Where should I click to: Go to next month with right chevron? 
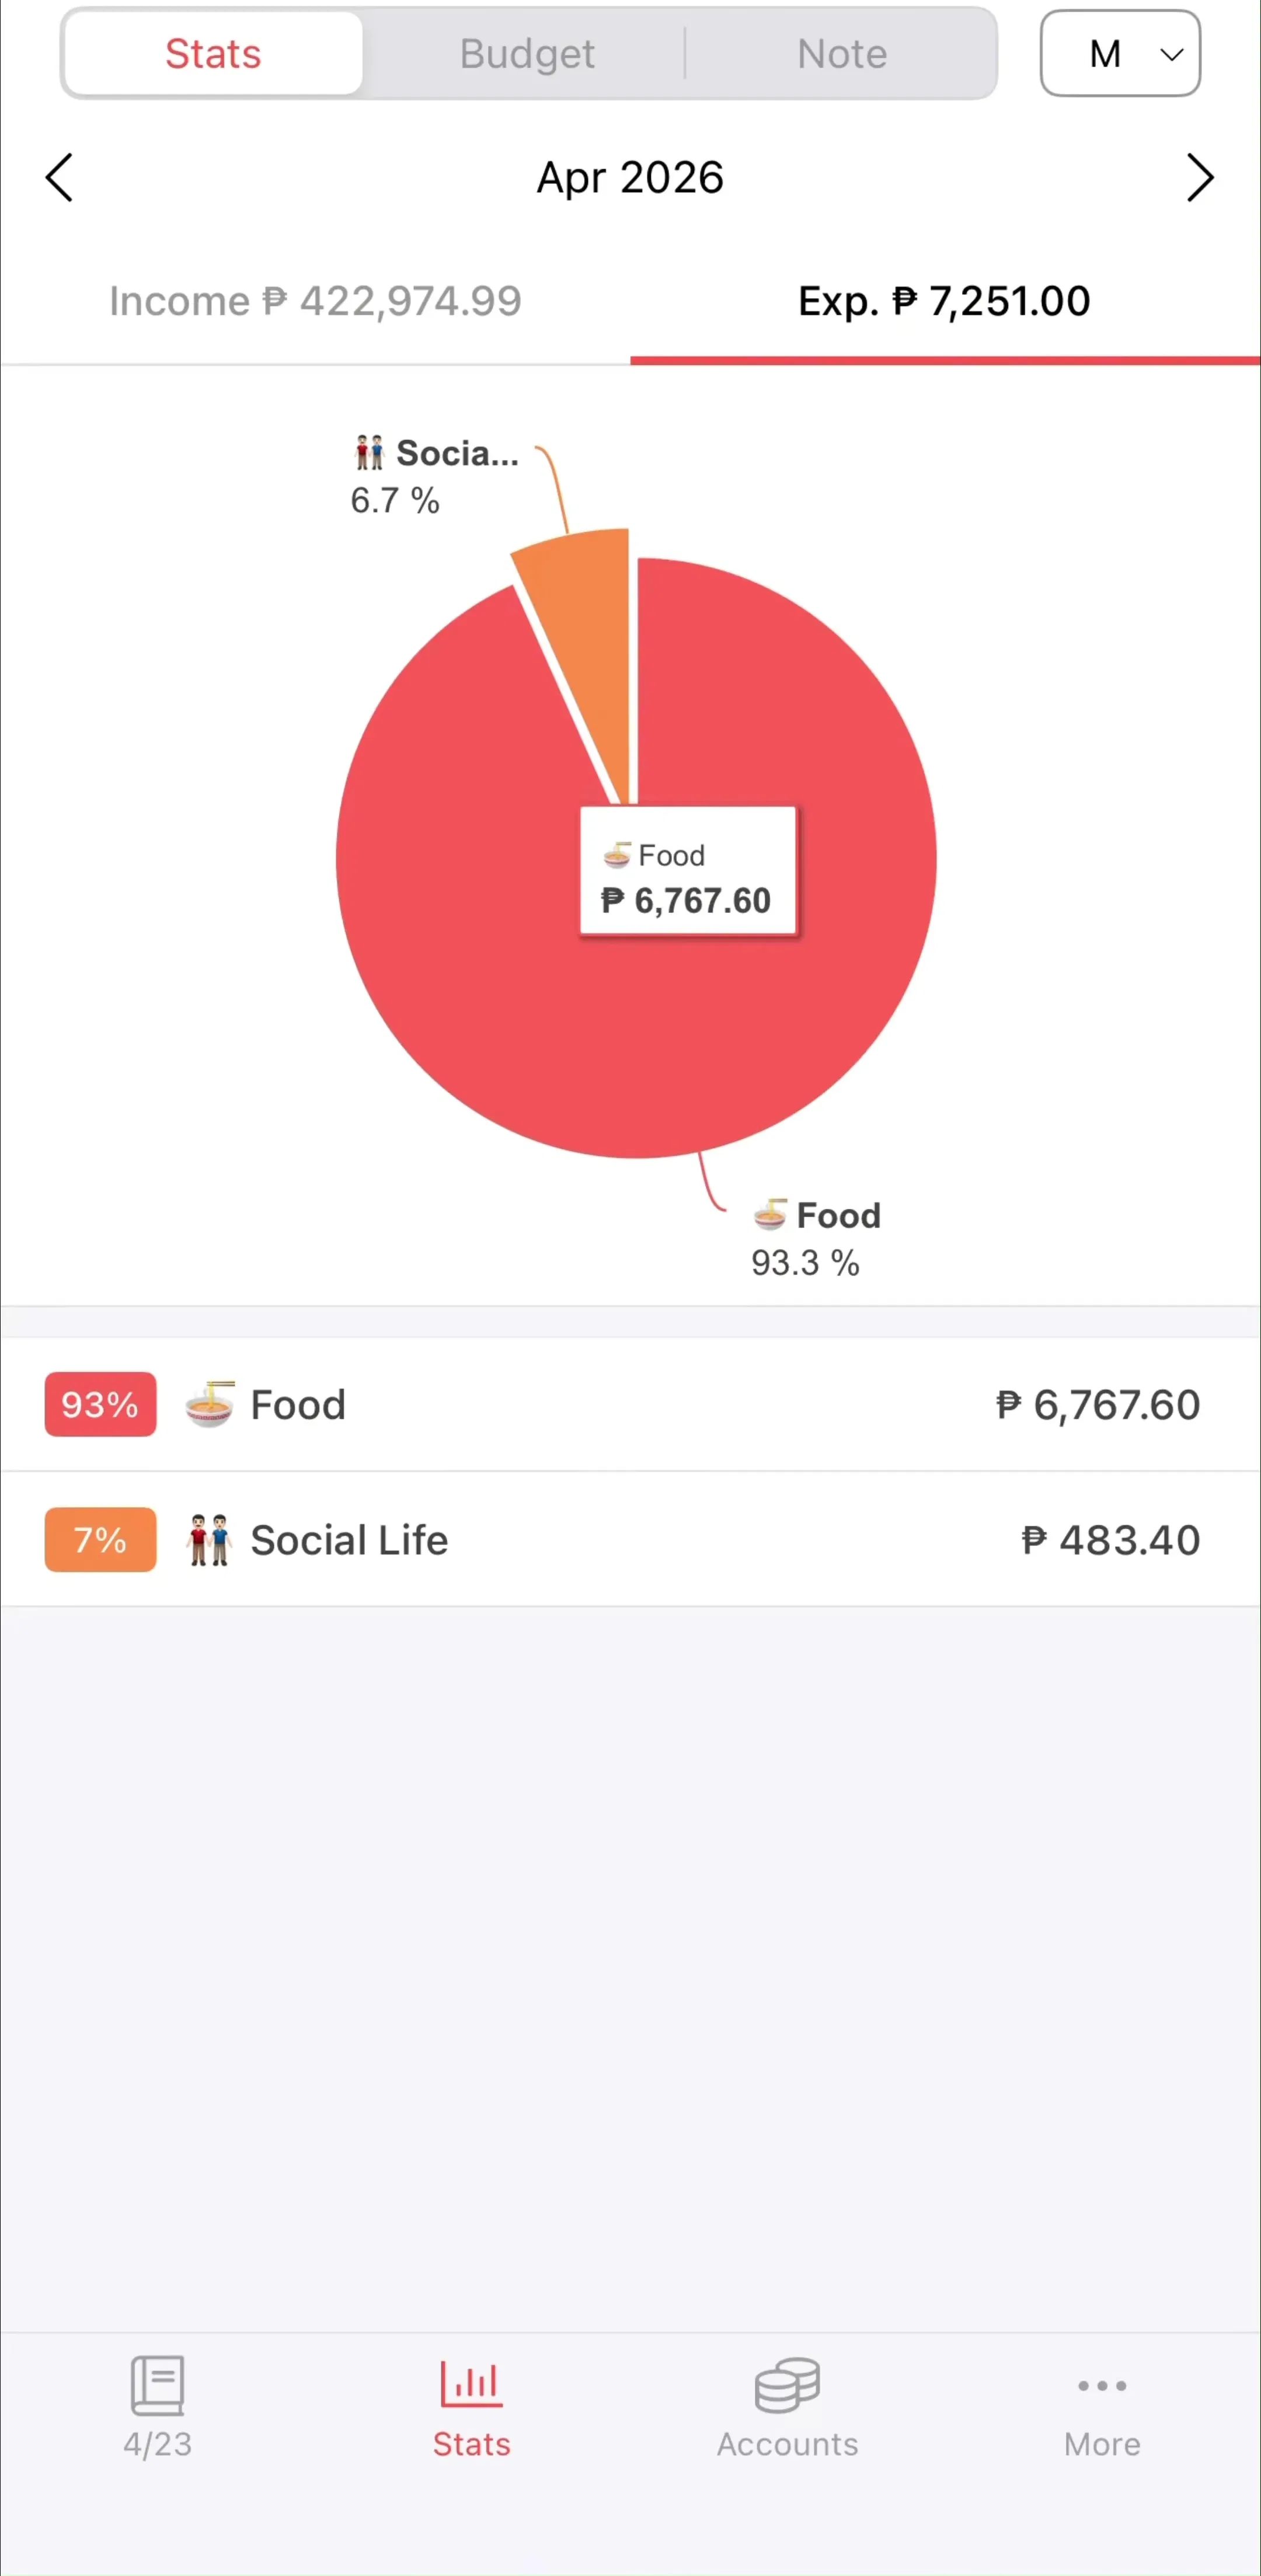click(1200, 178)
